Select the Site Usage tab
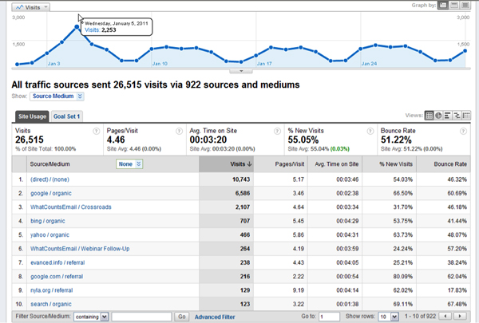Image resolution: width=479 pixels, height=323 pixels. coord(32,116)
